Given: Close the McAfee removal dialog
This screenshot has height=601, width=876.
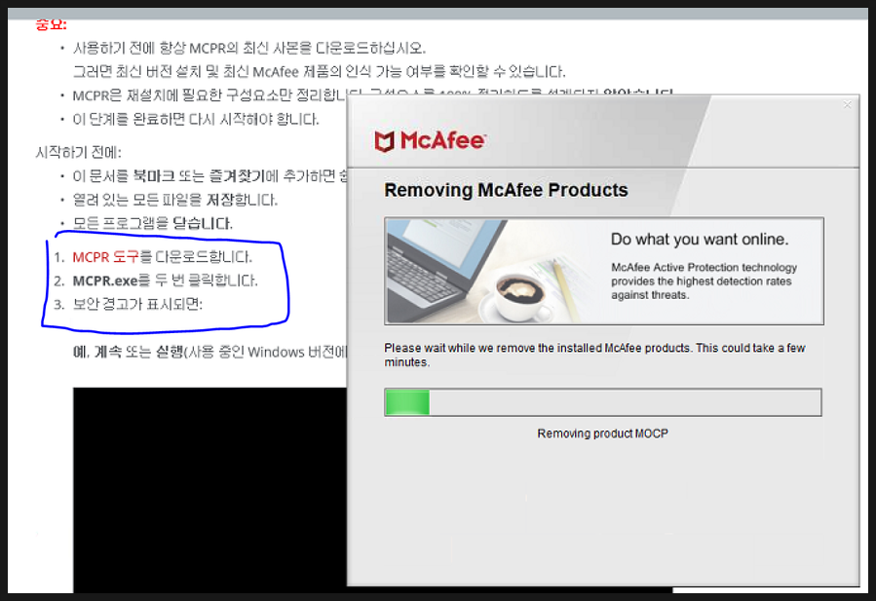Looking at the screenshot, I should pos(847,104).
